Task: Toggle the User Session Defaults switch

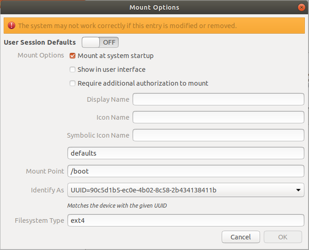Action: [x=100, y=42]
